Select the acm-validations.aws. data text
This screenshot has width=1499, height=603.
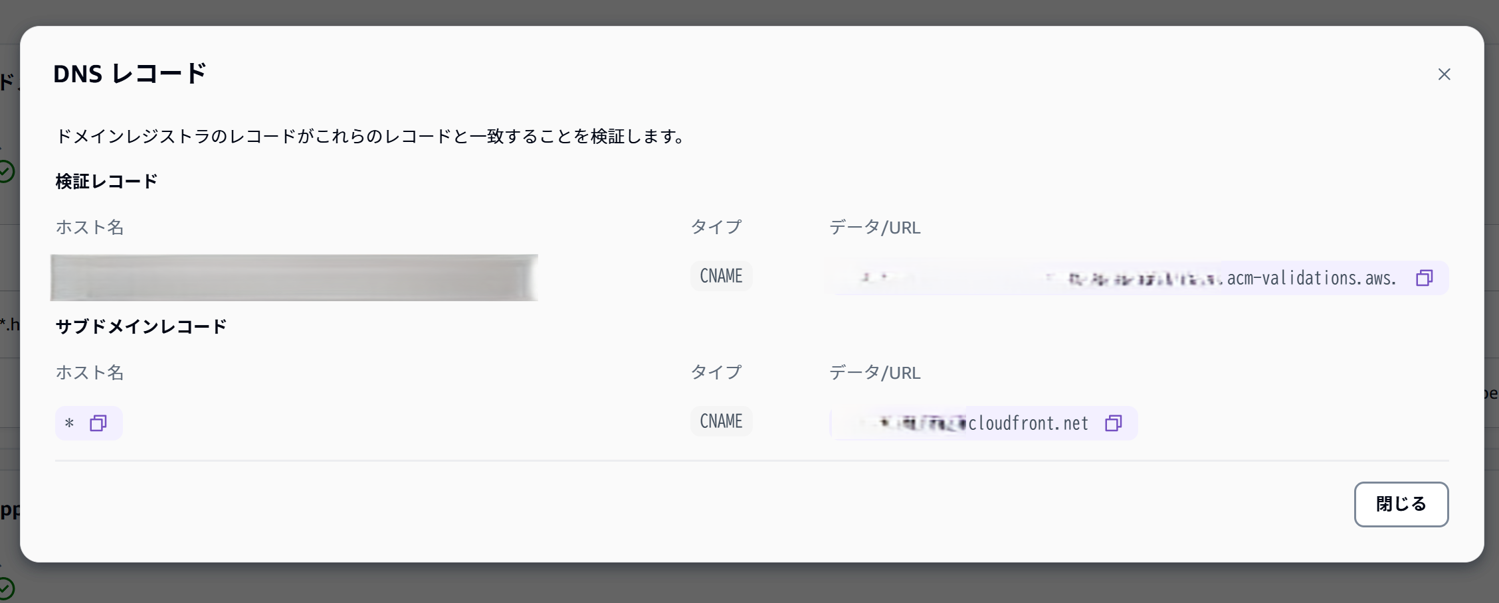pyautogui.click(x=1310, y=278)
